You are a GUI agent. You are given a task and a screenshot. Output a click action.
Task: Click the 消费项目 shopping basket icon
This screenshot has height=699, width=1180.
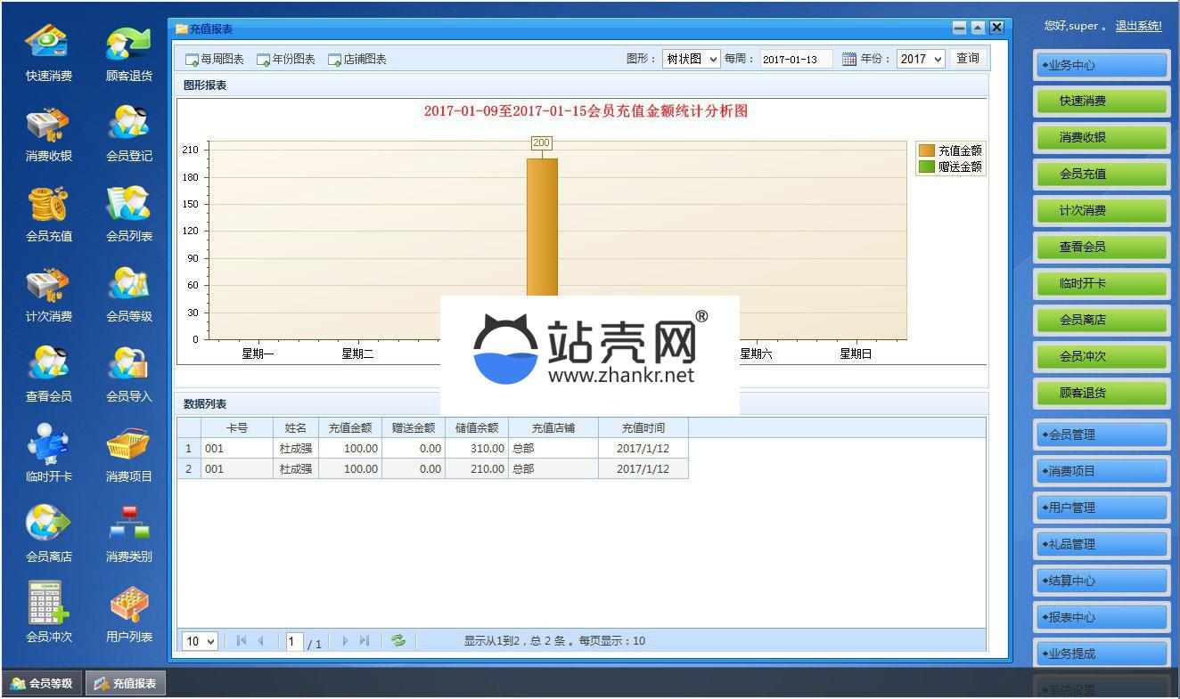pos(128,447)
